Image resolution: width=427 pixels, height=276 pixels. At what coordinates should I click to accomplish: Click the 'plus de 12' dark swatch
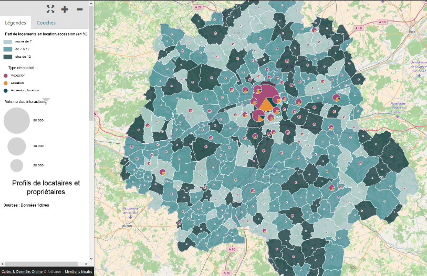click(x=8, y=57)
